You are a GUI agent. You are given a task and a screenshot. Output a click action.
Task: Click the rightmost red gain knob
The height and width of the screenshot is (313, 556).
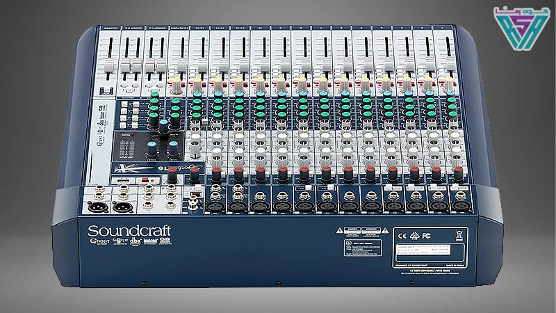pyautogui.click(x=459, y=173)
